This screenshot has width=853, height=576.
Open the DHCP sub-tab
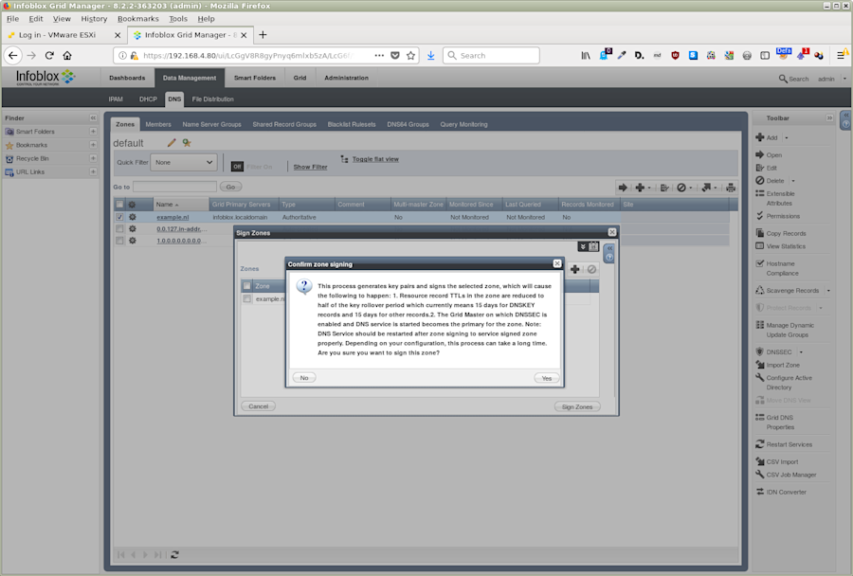(148, 99)
